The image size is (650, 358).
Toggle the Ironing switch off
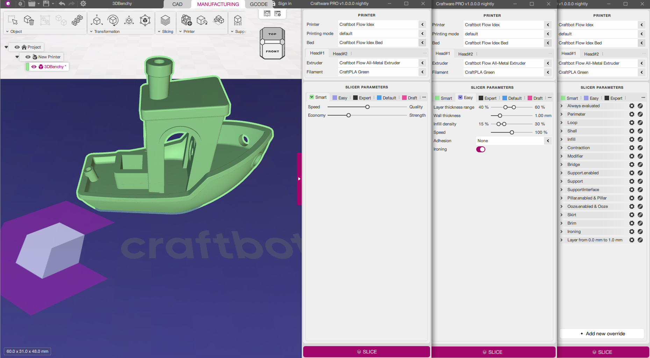(481, 149)
